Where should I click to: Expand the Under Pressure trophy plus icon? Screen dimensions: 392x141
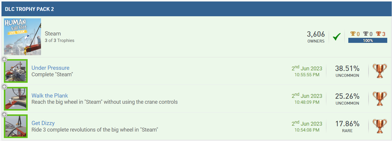4,59
